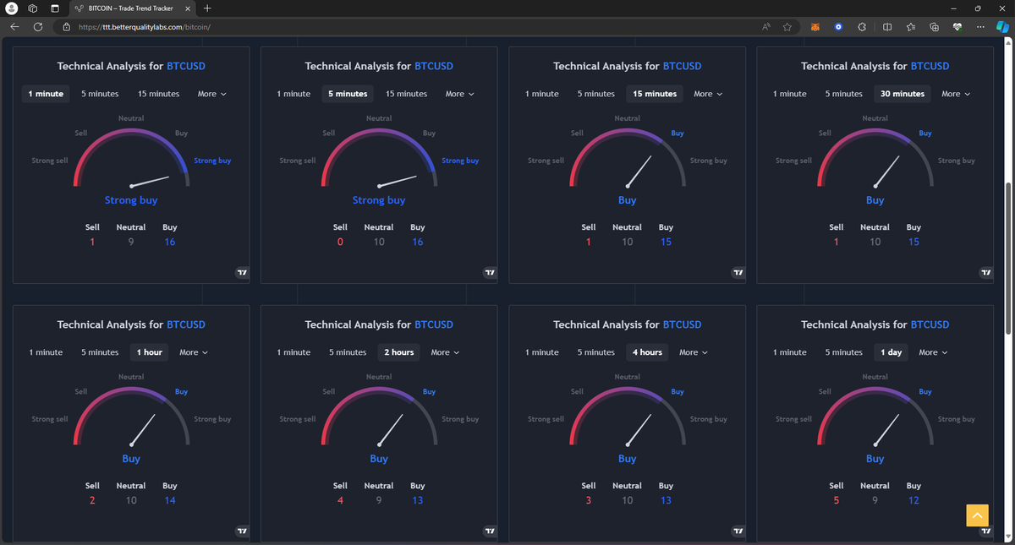The image size is (1015, 545).
Task: Open the Extensions puzzle icon
Action: point(862,27)
